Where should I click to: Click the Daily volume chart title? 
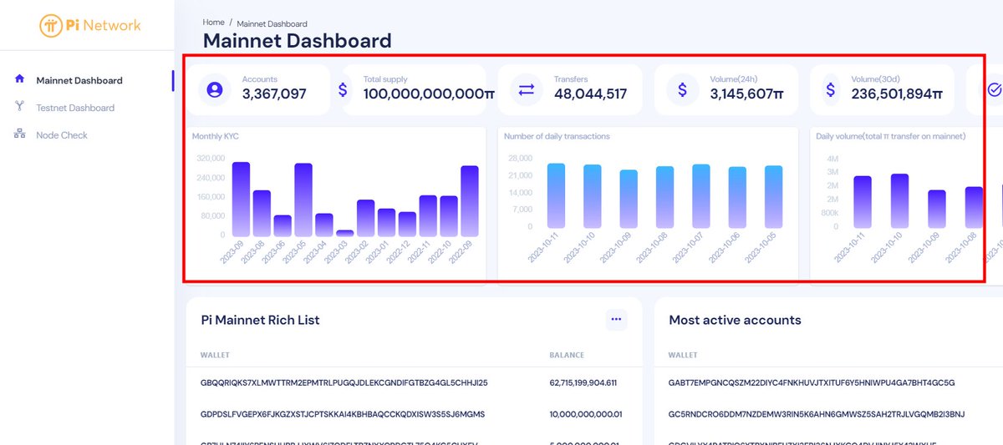click(891, 136)
